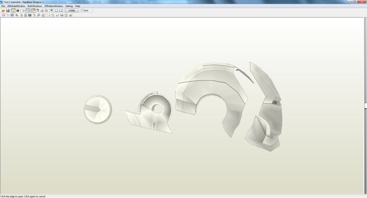Click the grey picture image icon
The height and width of the screenshot is (198, 367).
(30, 15)
